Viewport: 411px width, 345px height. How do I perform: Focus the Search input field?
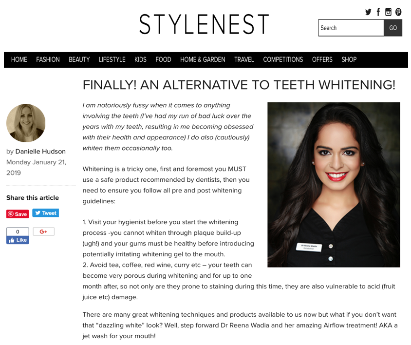(x=351, y=28)
